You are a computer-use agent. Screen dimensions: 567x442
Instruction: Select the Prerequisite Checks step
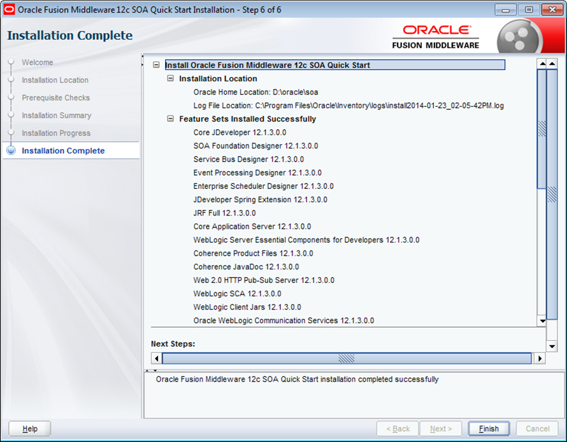coord(55,98)
